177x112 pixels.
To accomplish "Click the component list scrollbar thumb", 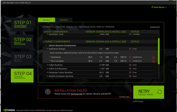I will 159,51.
